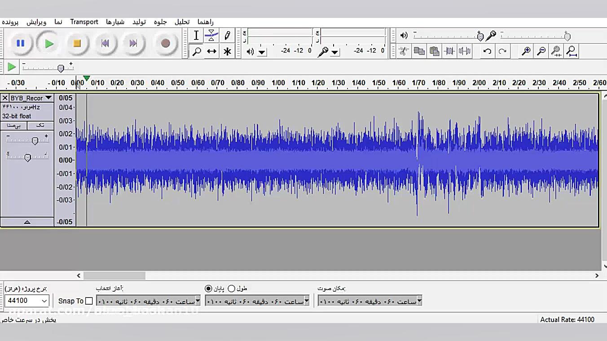Click the horizontal scrollbar right arrow
The image size is (607, 341).
coord(597,275)
